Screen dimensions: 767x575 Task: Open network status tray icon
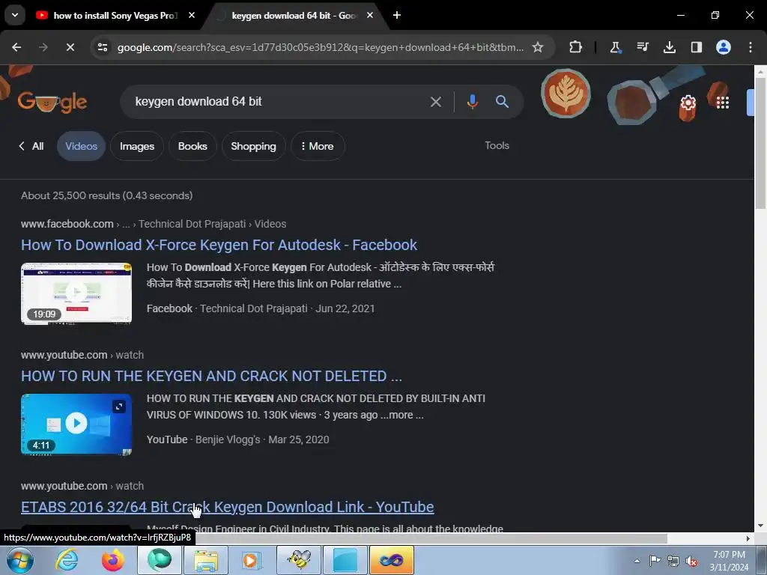click(x=673, y=561)
